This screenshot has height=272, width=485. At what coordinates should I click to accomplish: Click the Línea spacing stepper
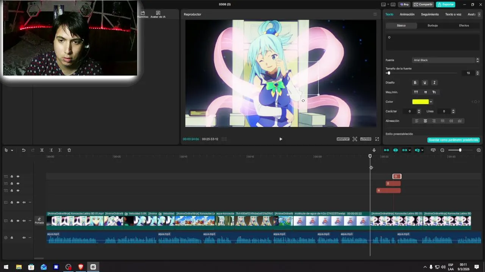click(453, 111)
